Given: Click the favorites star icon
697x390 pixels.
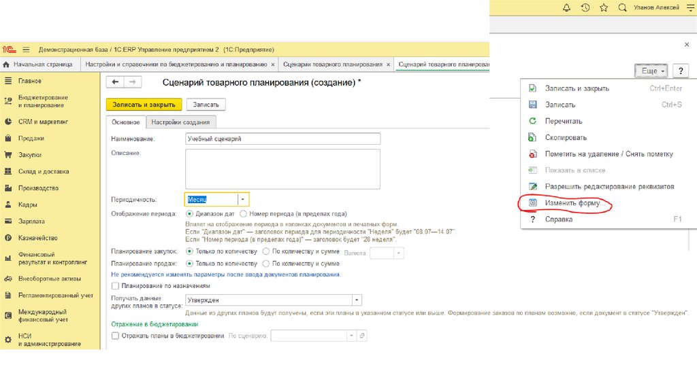Looking at the screenshot, I should click(x=603, y=7).
